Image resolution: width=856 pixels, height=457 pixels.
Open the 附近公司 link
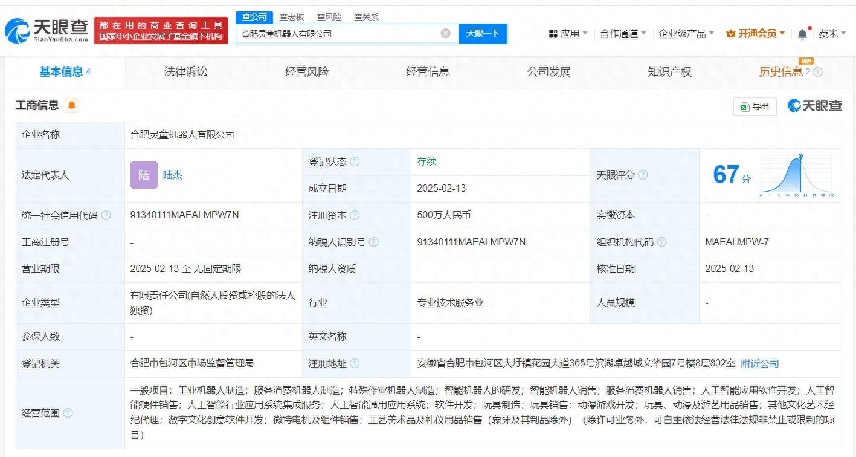(x=760, y=363)
